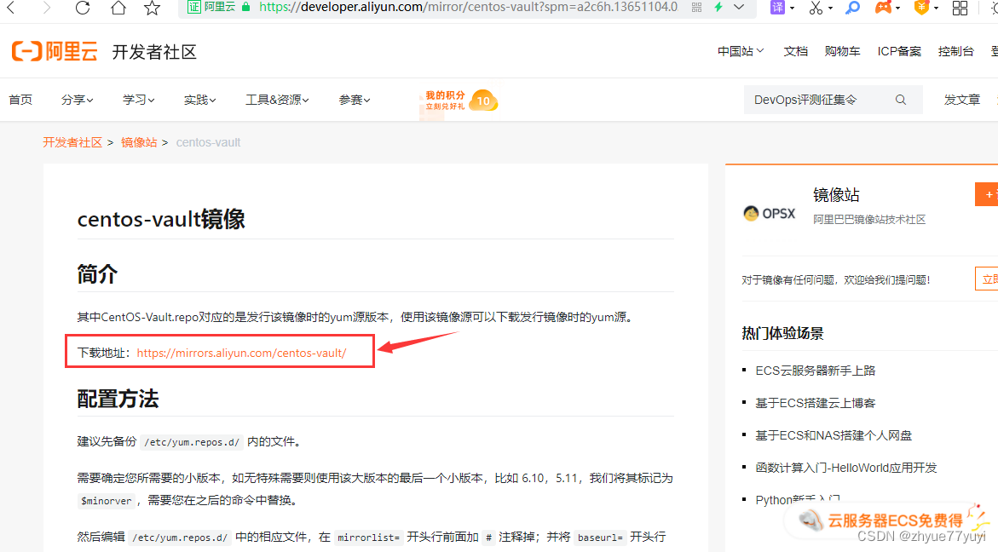This screenshot has width=998, height=552.
Task: Reload the page with the refresh icon
Action: (x=83, y=9)
